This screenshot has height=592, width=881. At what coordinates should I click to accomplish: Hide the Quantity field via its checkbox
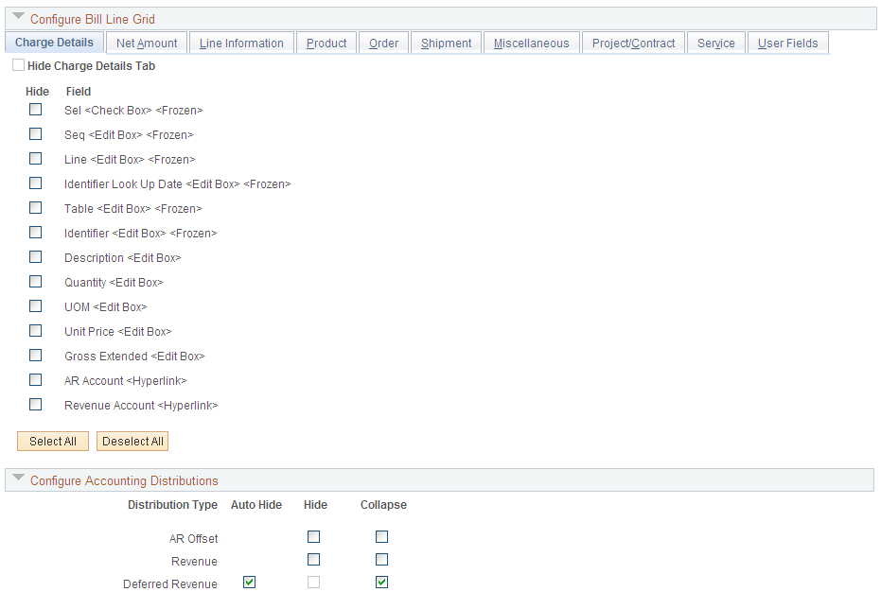click(x=35, y=281)
